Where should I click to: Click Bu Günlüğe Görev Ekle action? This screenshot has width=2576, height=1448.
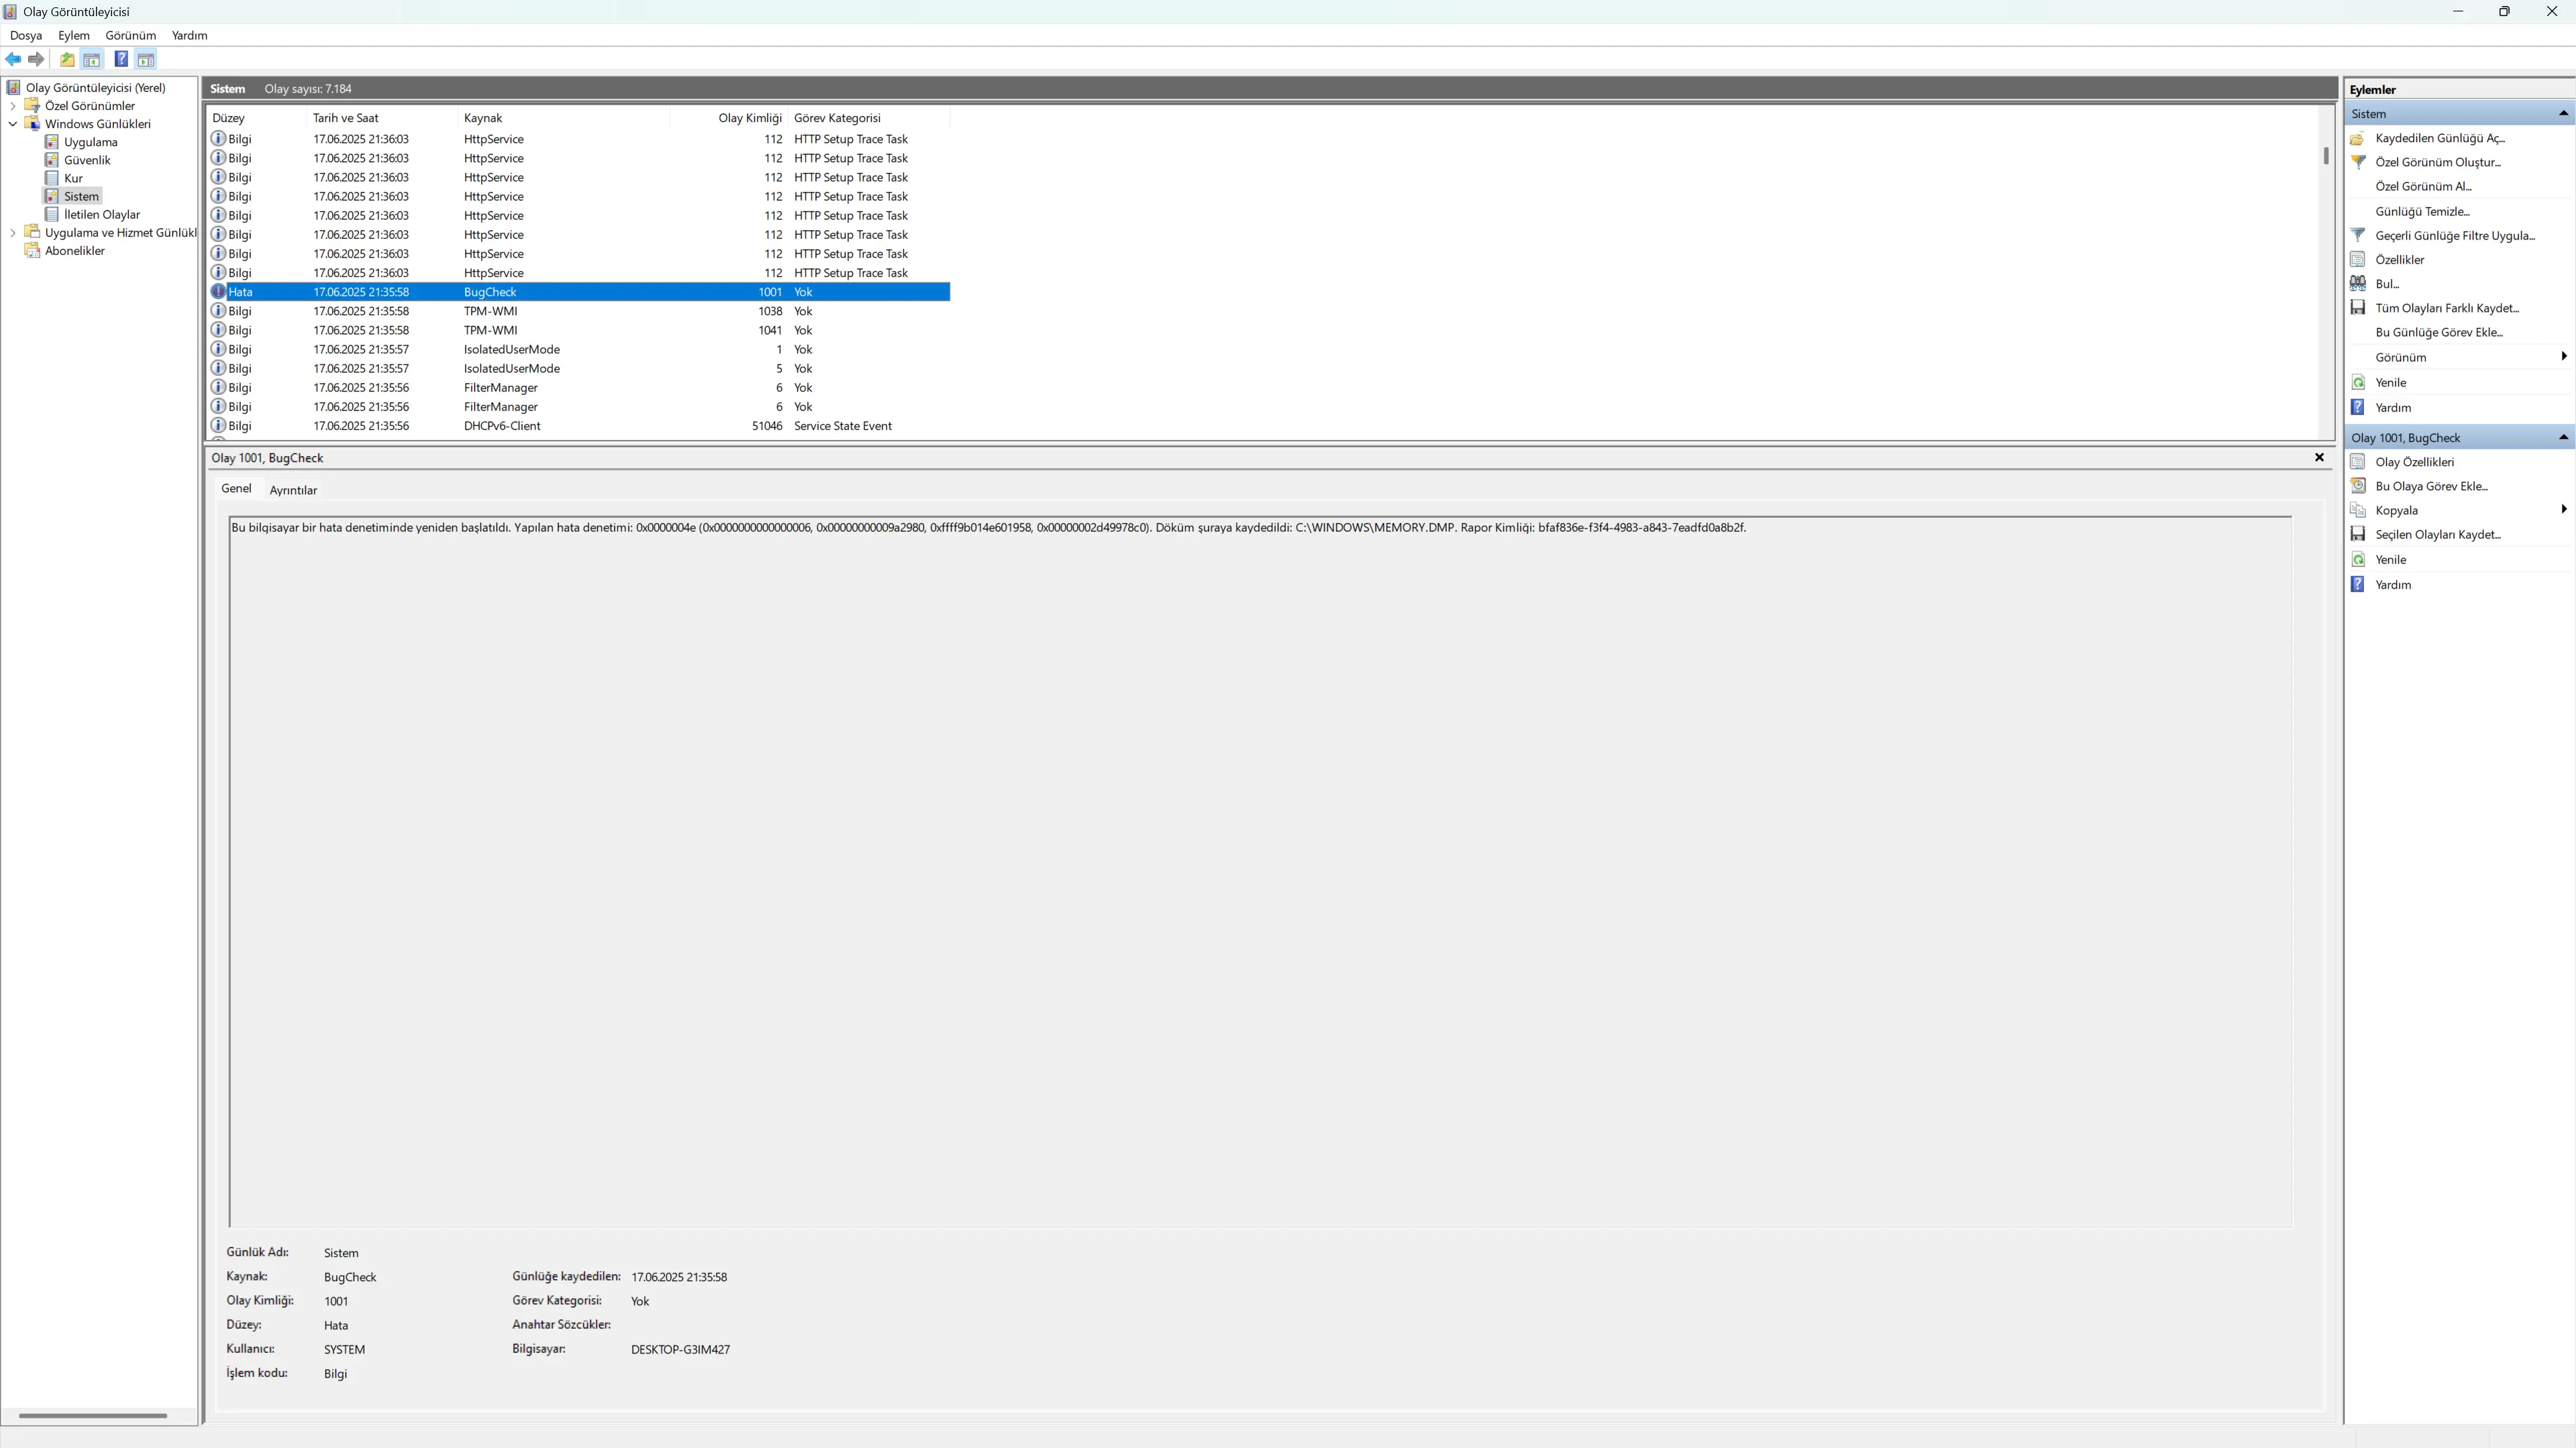[2439, 332]
